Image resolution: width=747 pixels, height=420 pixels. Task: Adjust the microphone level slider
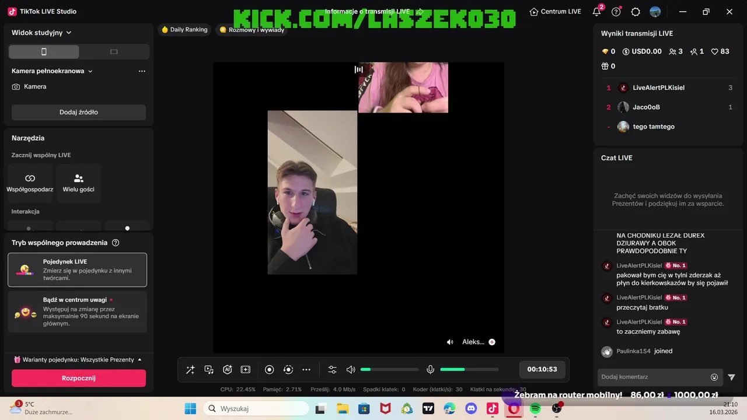tap(469, 370)
